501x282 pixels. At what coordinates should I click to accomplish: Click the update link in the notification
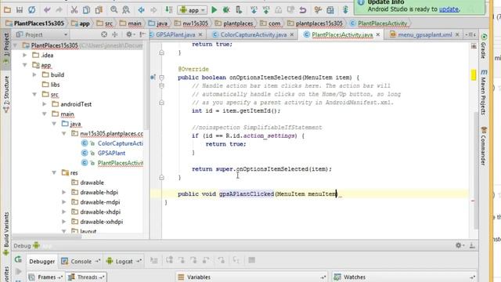(x=449, y=9)
